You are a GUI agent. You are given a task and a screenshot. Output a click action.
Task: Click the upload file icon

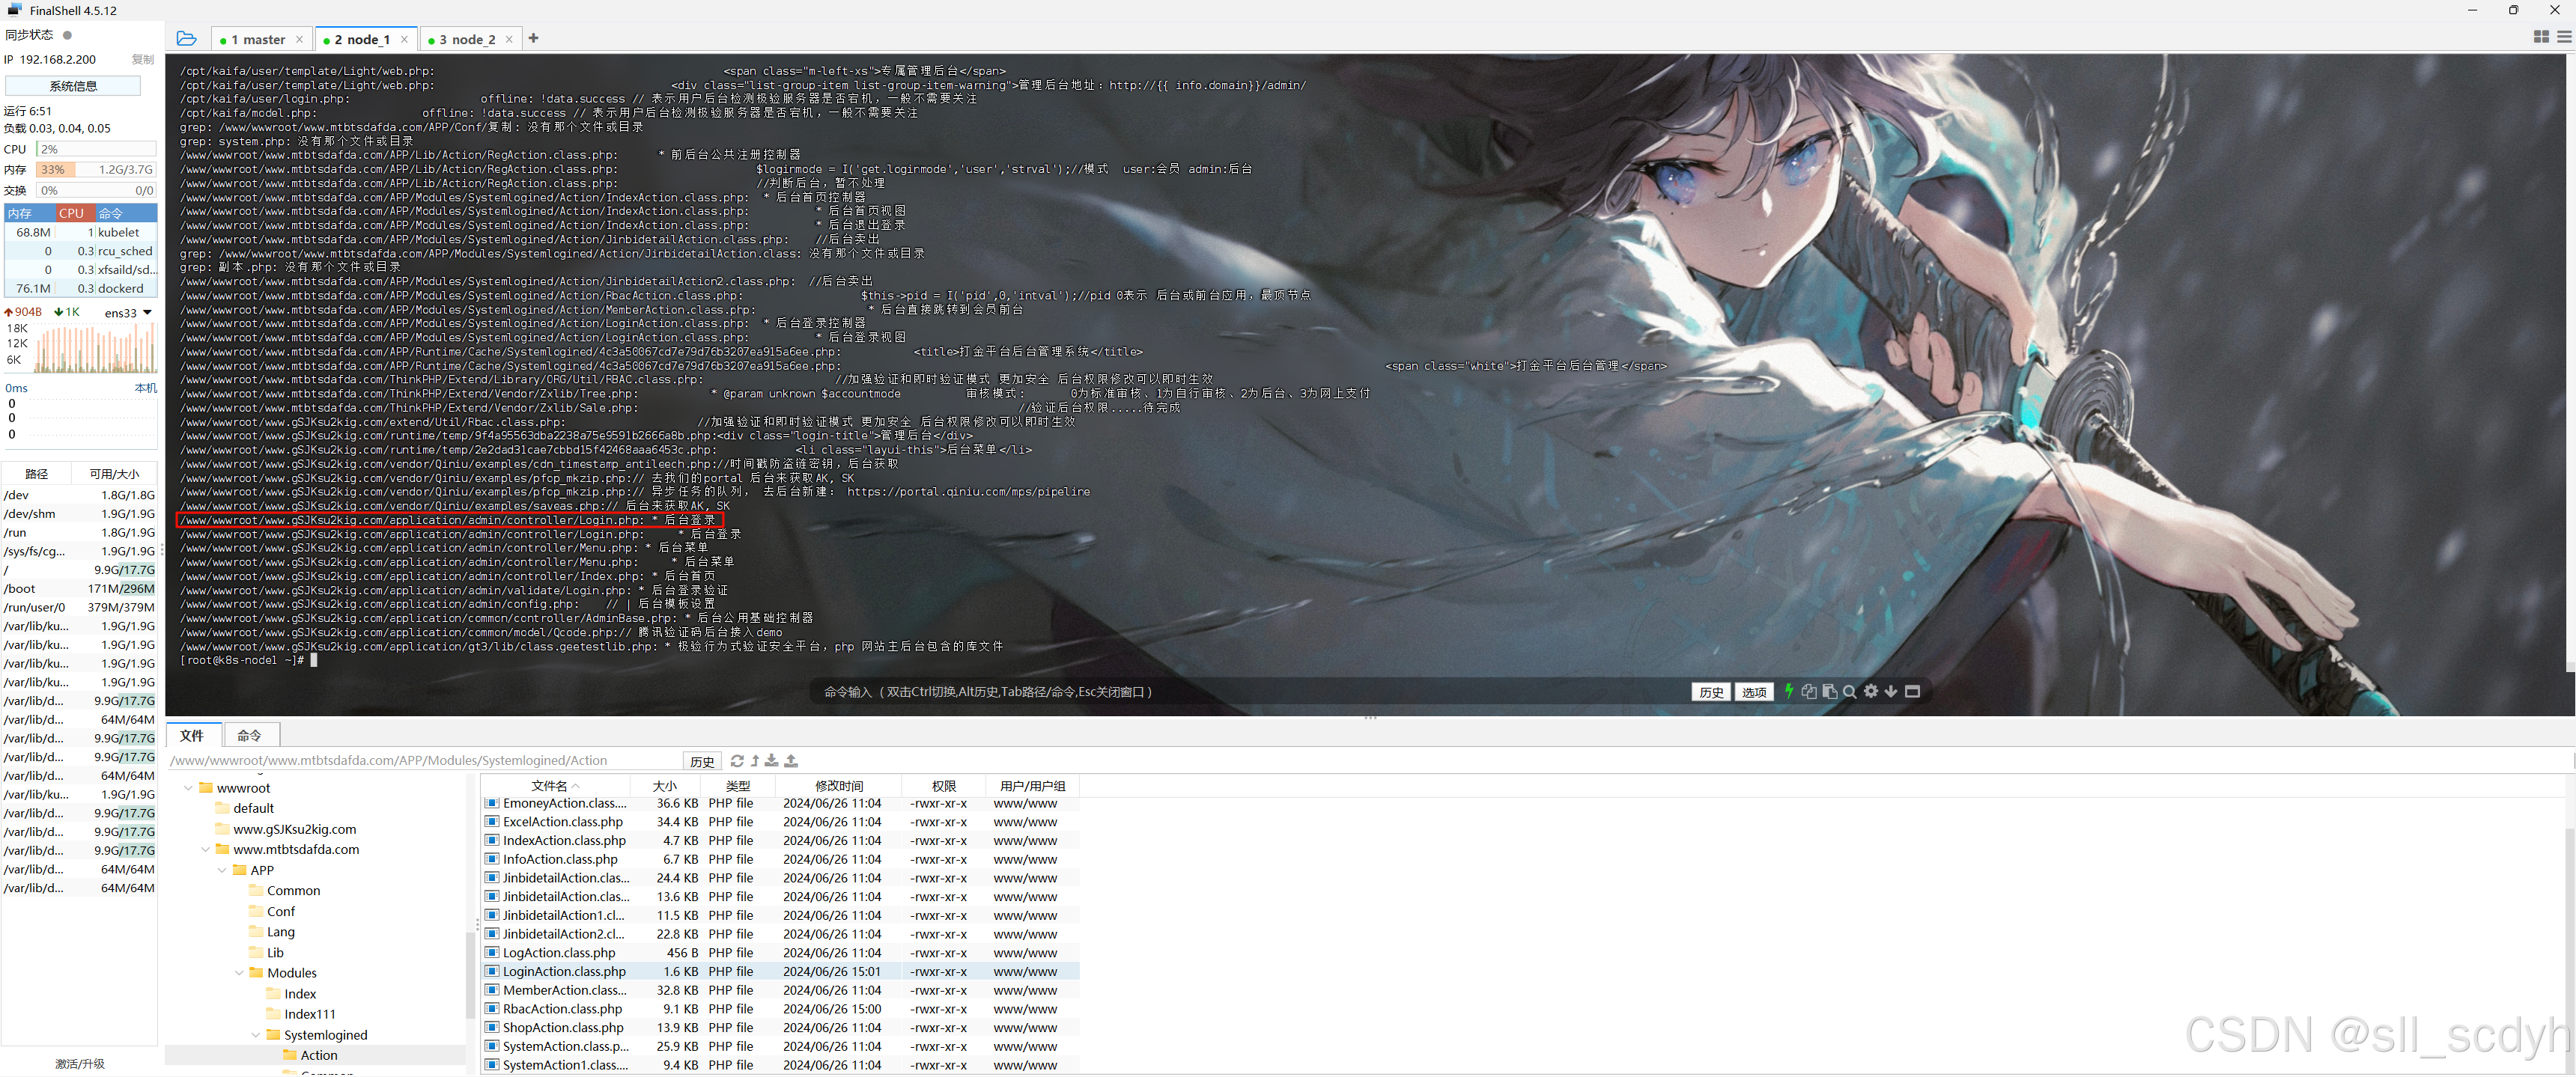pos(791,761)
